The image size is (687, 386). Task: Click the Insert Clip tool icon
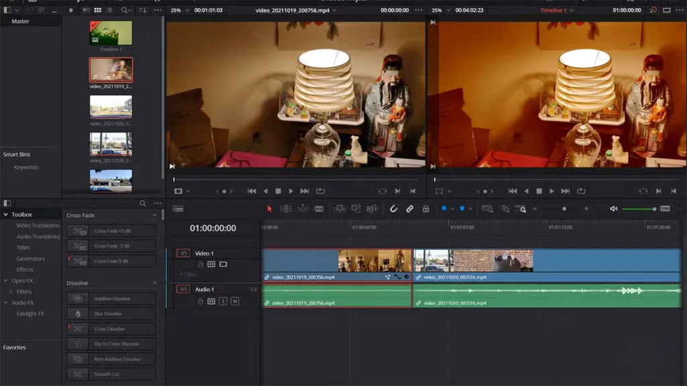pos(339,209)
